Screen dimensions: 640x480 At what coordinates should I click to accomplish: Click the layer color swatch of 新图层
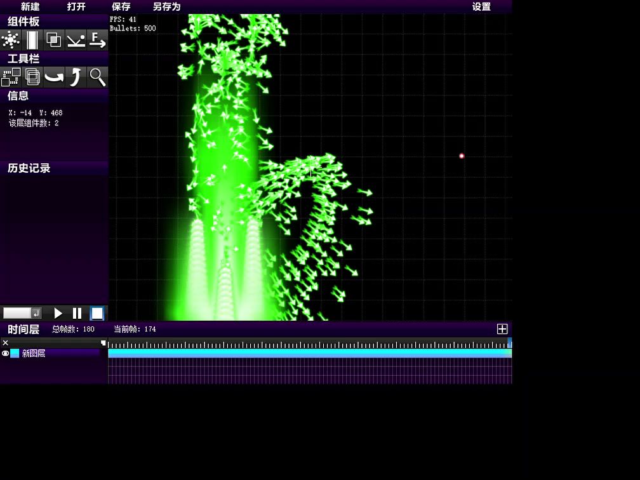tap(15, 354)
